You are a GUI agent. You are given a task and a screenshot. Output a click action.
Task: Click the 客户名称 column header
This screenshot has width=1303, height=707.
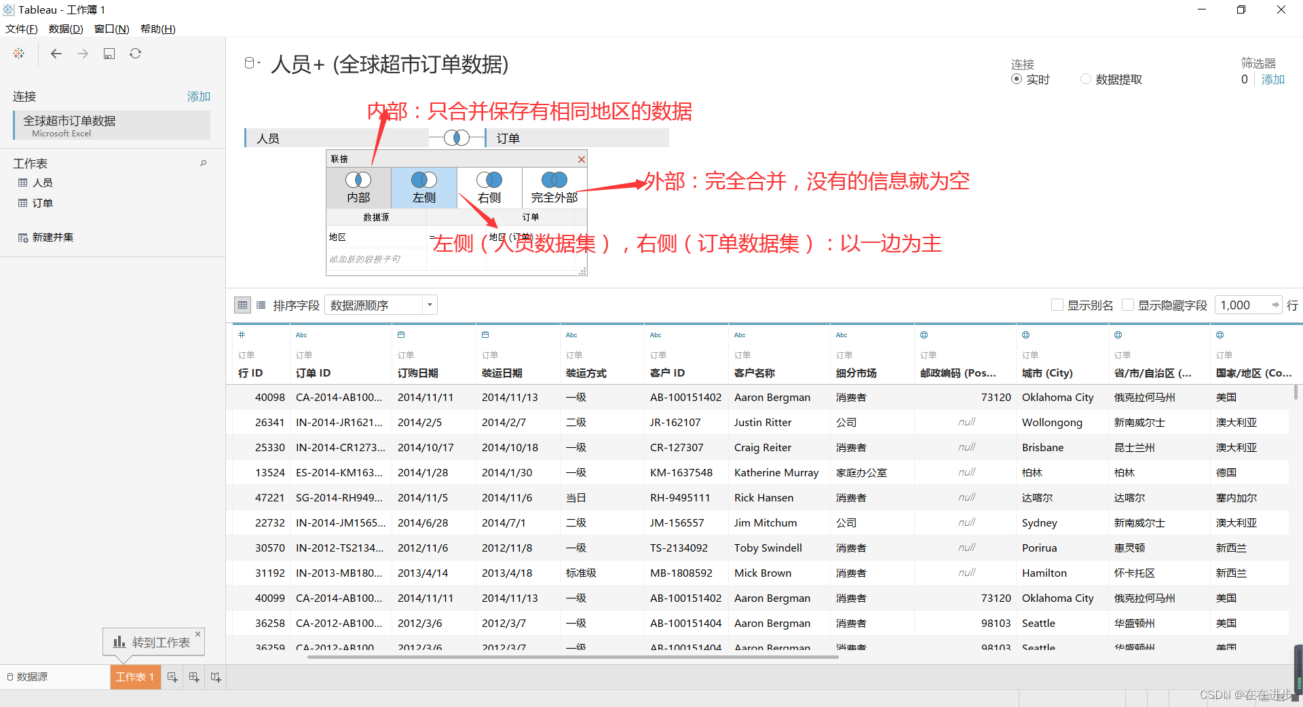pyautogui.click(x=755, y=373)
